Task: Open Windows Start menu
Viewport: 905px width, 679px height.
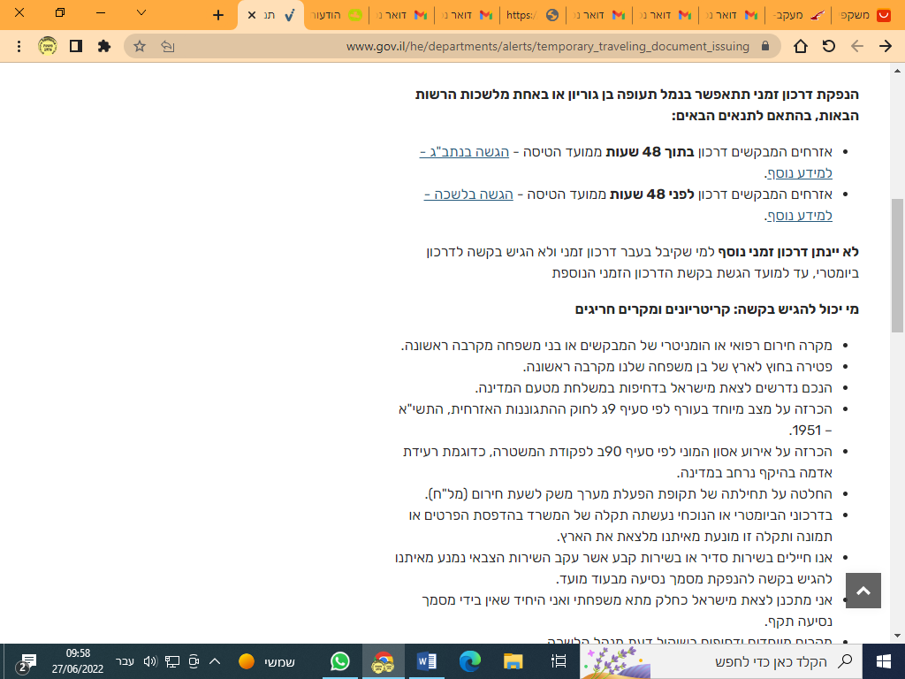Action: click(x=884, y=661)
